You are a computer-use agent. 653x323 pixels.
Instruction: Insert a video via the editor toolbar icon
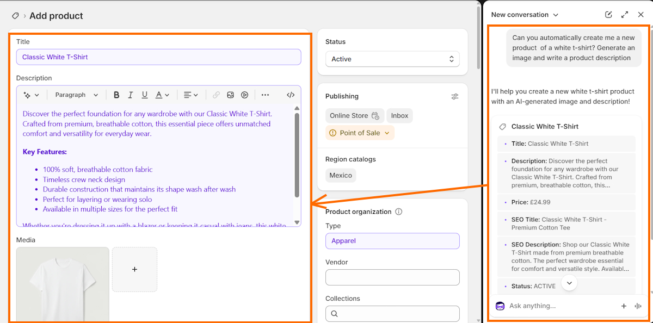[x=244, y=95]
